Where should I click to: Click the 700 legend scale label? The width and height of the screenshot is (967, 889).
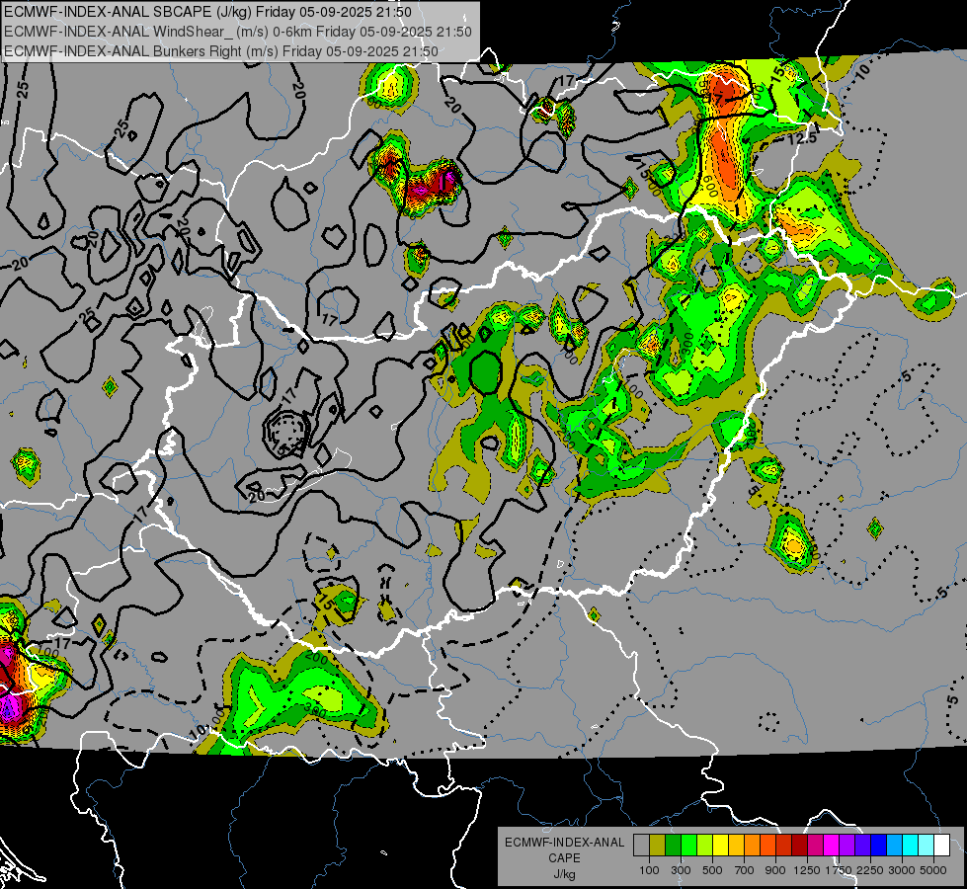(x=745, y=870)
